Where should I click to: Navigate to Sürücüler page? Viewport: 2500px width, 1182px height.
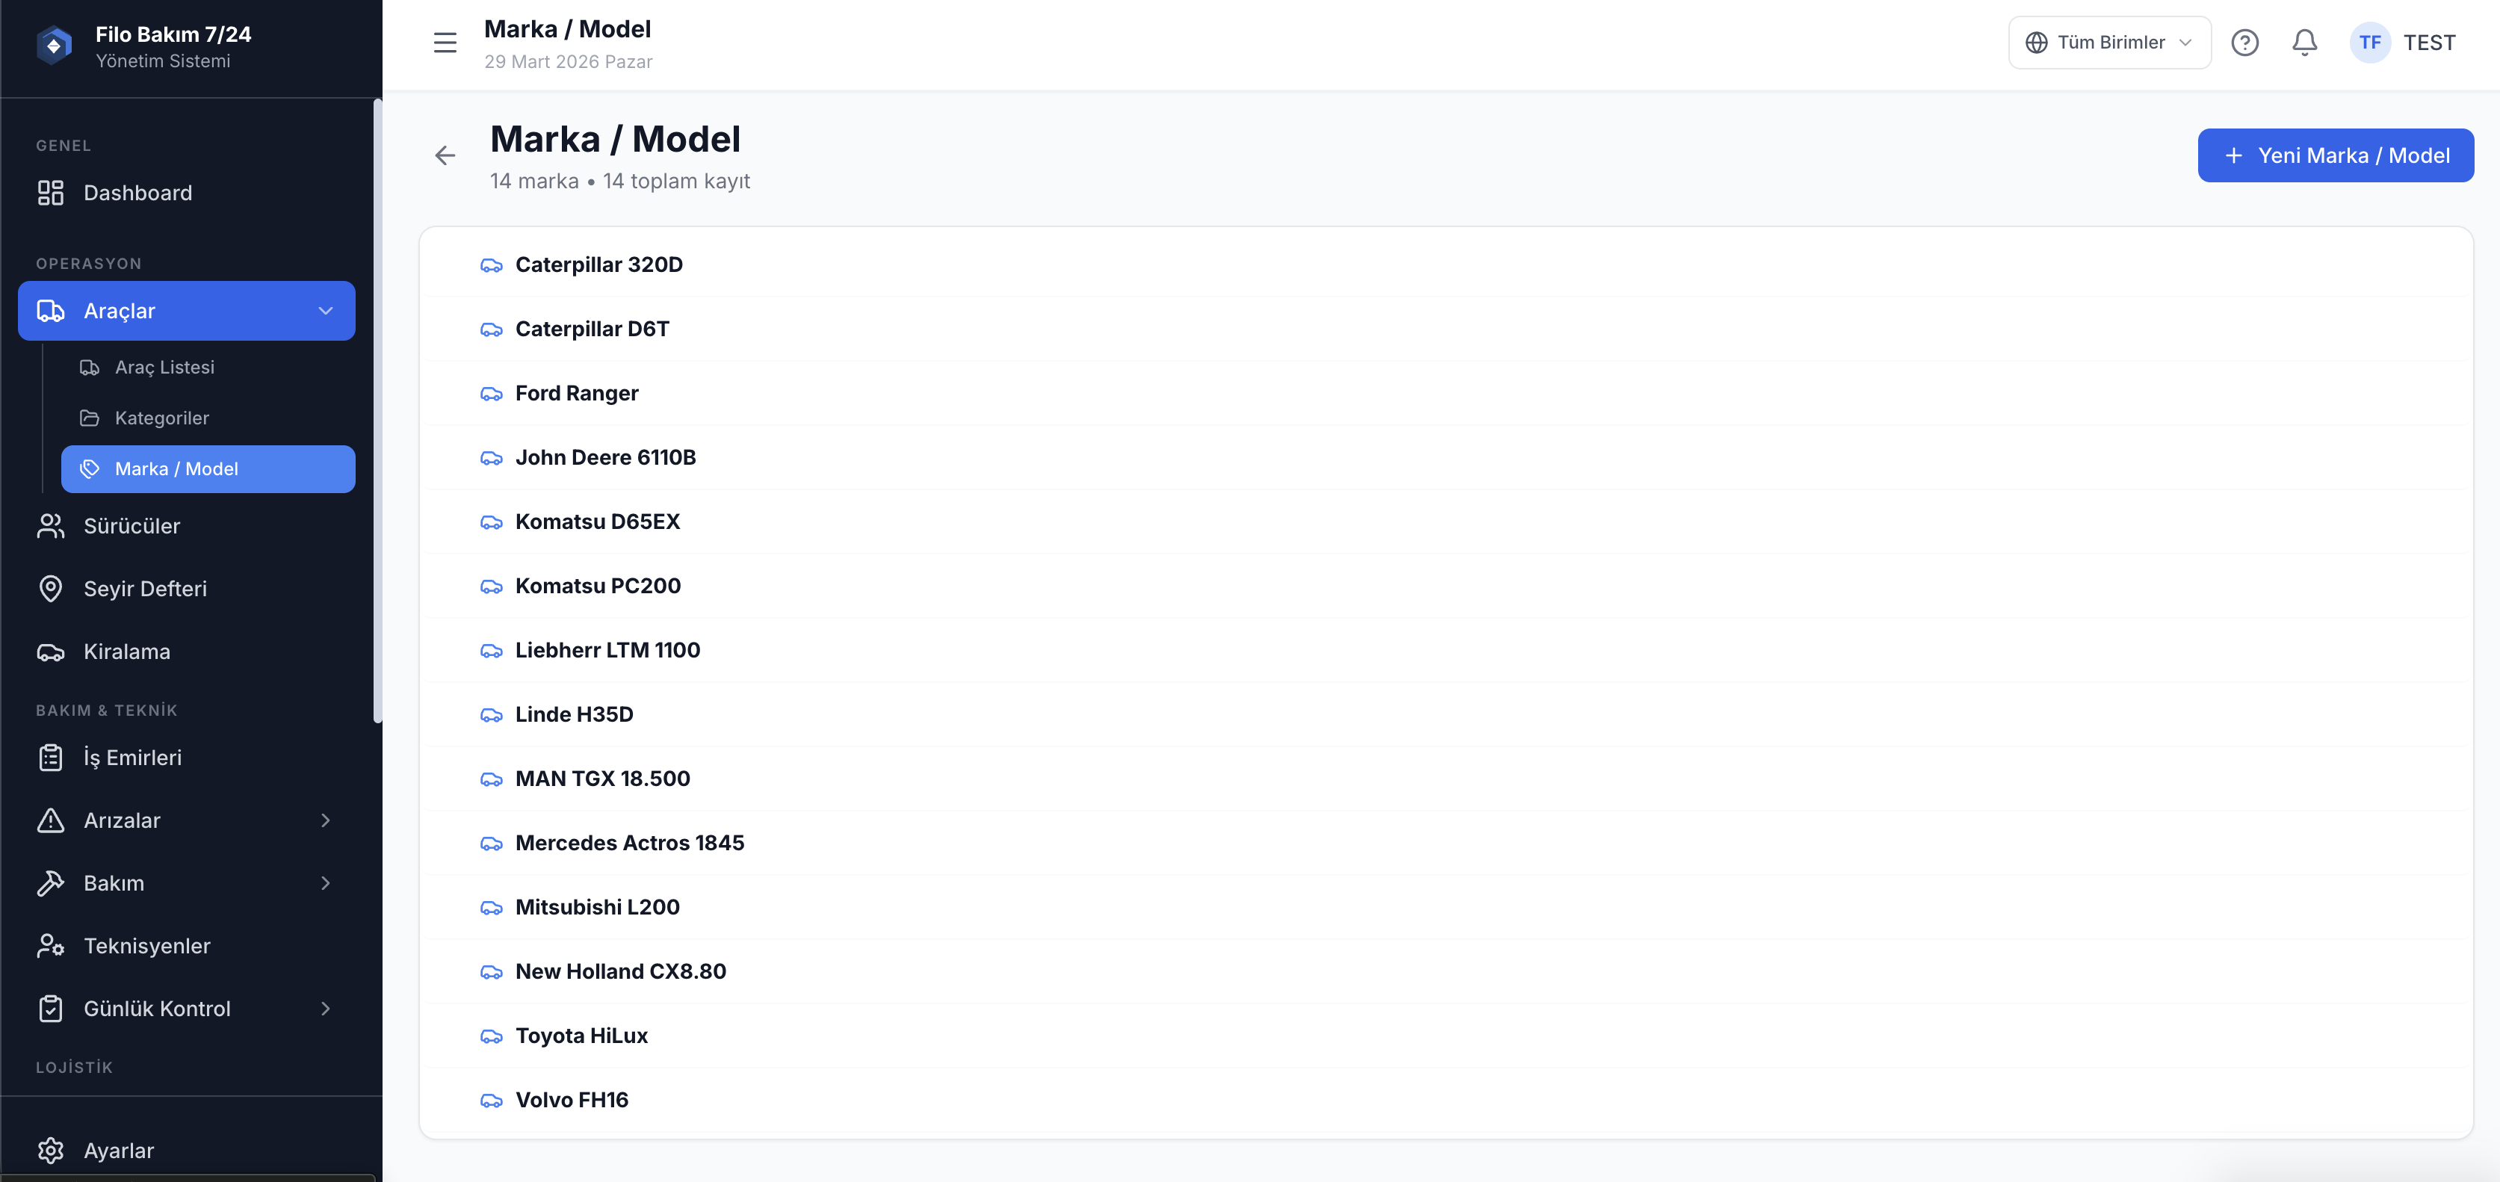[x=131, y=526]
